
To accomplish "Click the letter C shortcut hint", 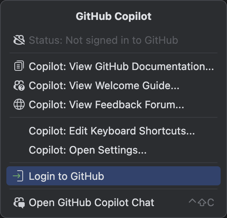I will click(211, 202).
